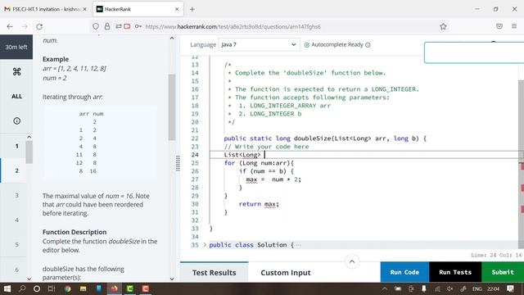Close the FSE.CJ-HT.1 invitation Gmail tab
The width and height of the screenshot is (524, 295).
click(84, 9)
